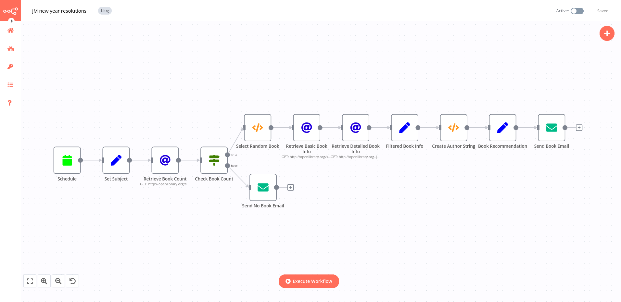Add a node after Send Book Email output

pyautogui.click(x=579, y=127)
